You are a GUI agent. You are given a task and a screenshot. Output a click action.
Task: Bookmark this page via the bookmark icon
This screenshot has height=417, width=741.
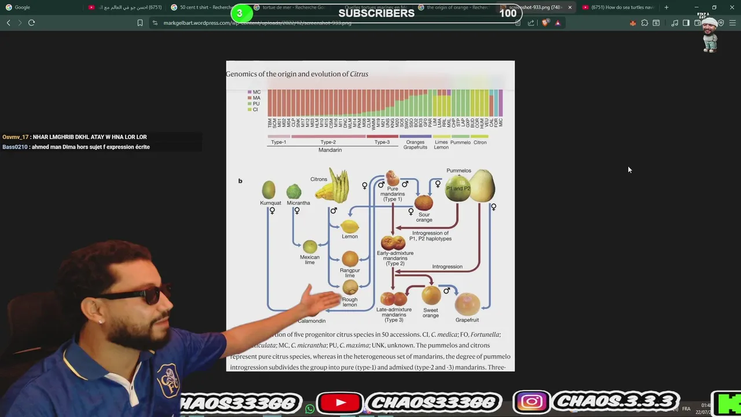140,23
